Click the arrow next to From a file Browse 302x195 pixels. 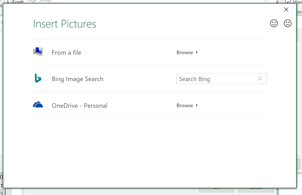tap(197, 52)
